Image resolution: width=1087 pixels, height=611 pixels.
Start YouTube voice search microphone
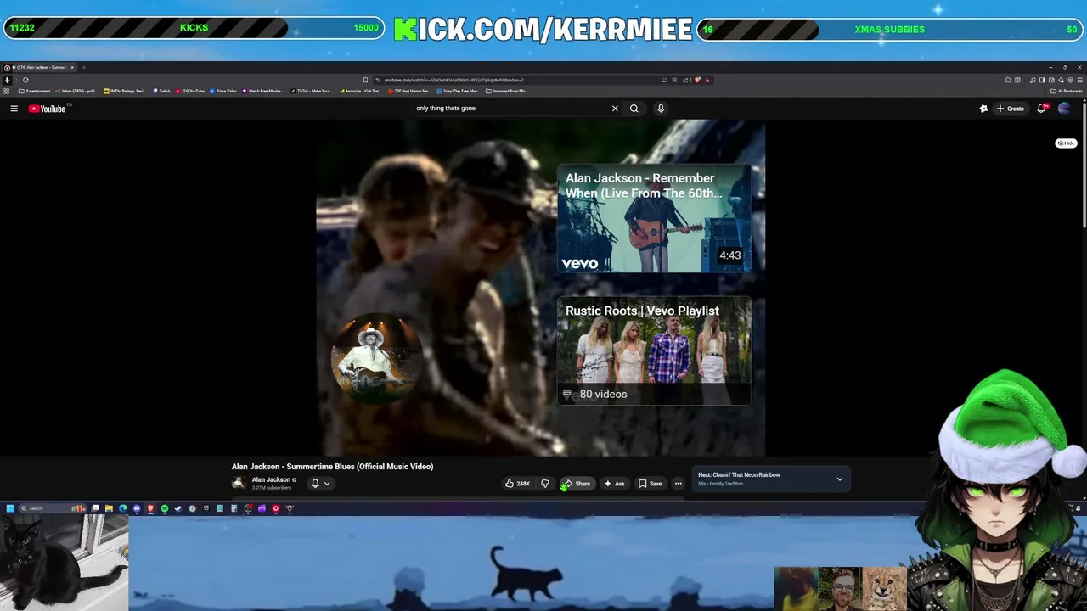[x=661, y=109]
